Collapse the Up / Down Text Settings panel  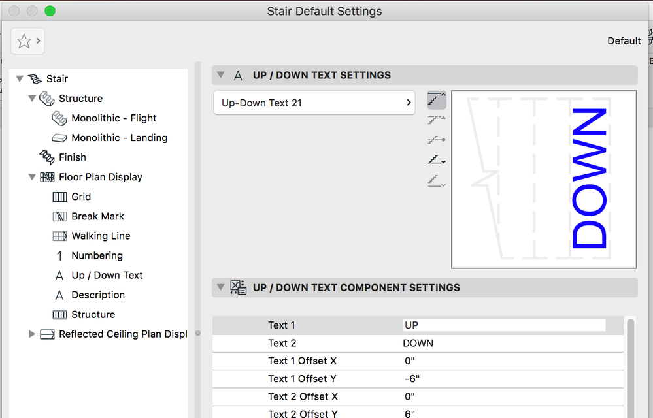pyautogui.click(x=221, y=75)
